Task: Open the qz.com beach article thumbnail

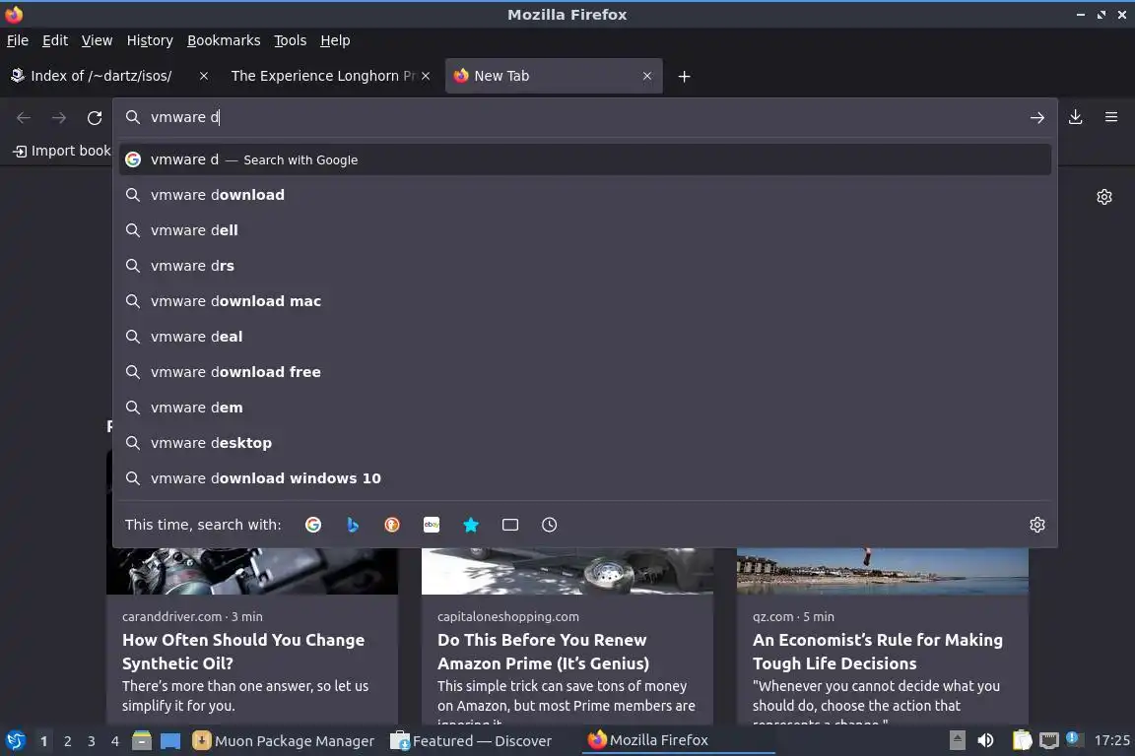Action: 883,571
